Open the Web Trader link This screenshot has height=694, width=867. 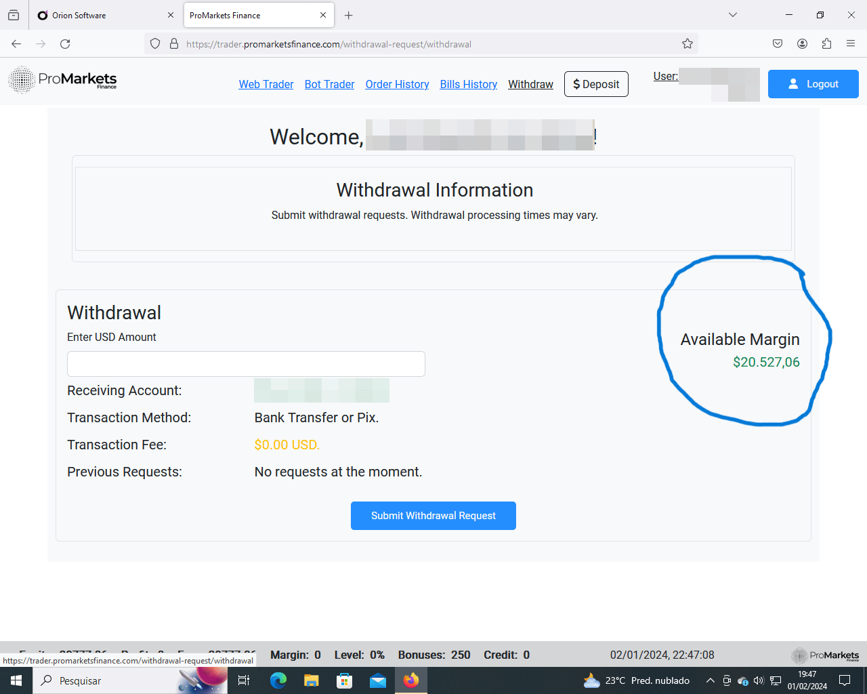click(266, 84)
